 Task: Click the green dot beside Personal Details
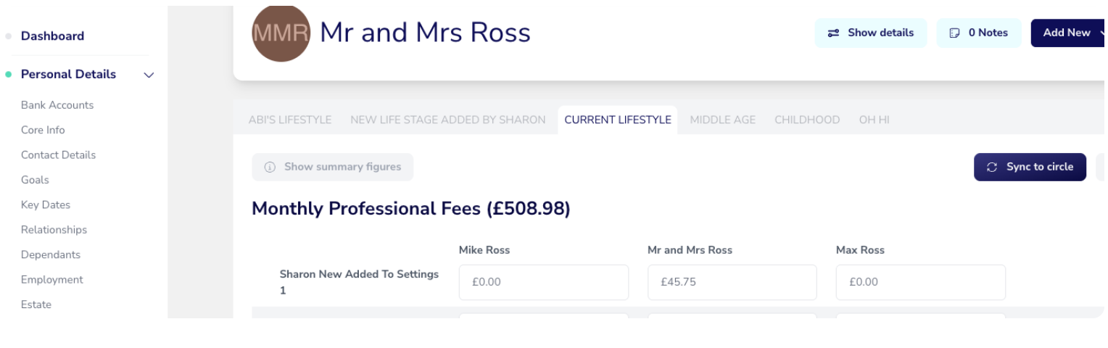pyautogui.click(x=9, y=74)
